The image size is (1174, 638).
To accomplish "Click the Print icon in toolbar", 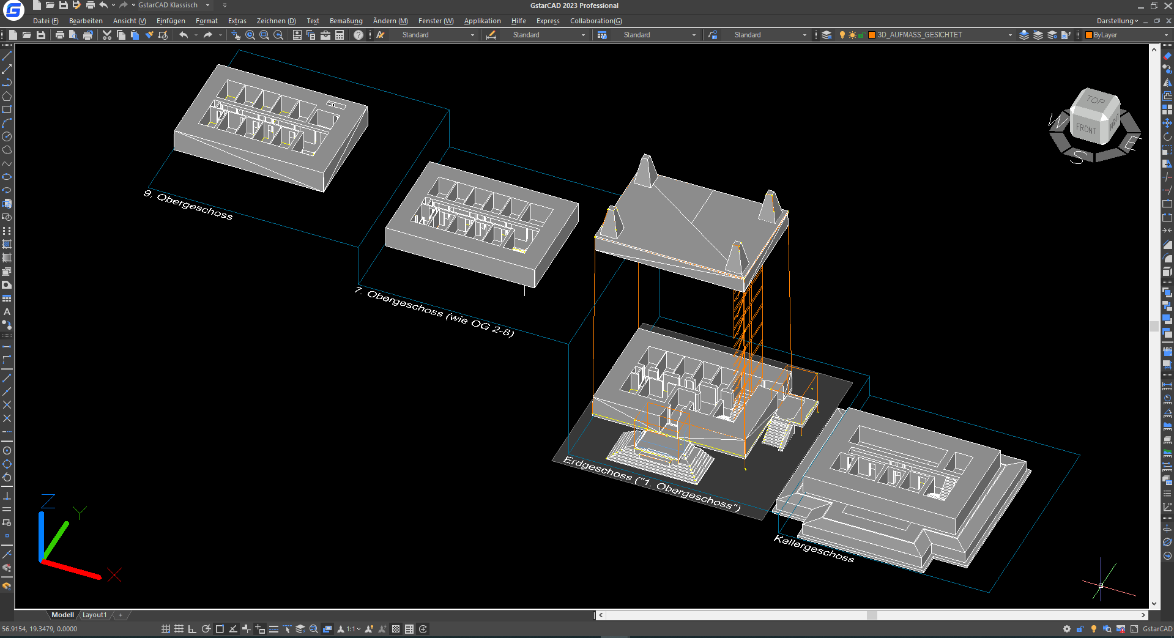I will click(x=60, y=35).
